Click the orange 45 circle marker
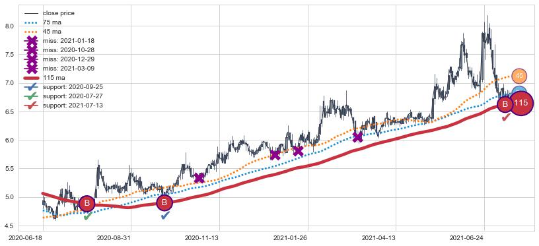The height and width of the screenshot is (246, 539). (x=519, y=76)
